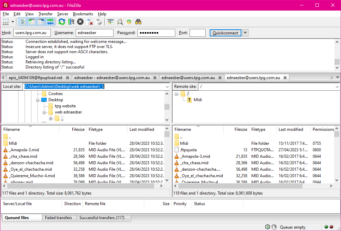Toggle the transfer queue display
The width and height of the screenshot is (341, 231).
50,22
